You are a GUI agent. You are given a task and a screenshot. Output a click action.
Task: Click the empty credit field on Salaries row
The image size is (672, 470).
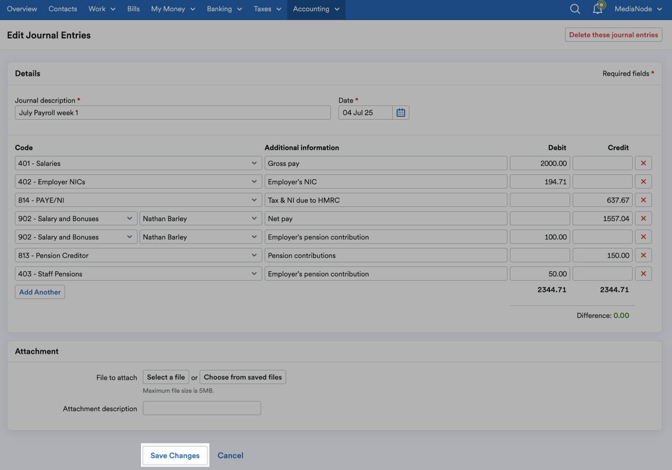pyautogui.click(x=603, y=163)
